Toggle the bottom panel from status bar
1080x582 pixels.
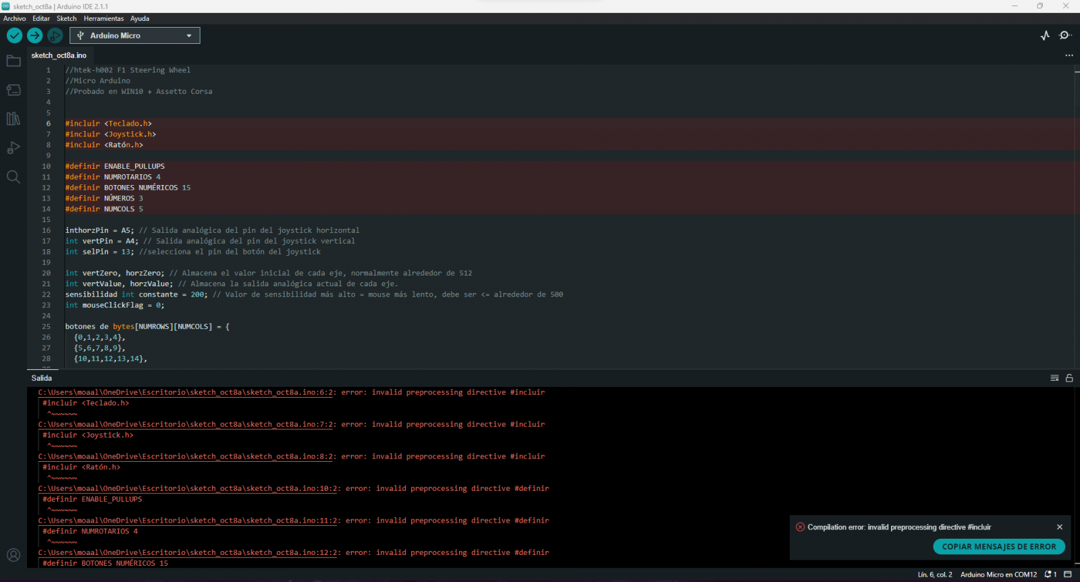(1068, 575)
